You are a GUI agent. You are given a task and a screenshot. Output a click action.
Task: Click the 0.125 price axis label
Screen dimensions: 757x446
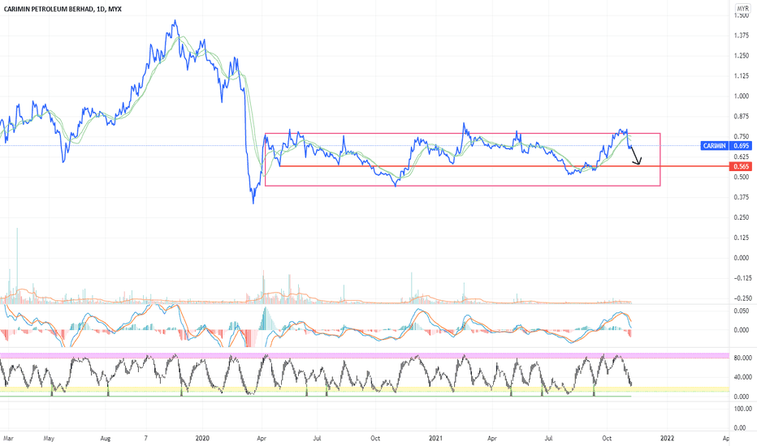[x=741, y=238]
